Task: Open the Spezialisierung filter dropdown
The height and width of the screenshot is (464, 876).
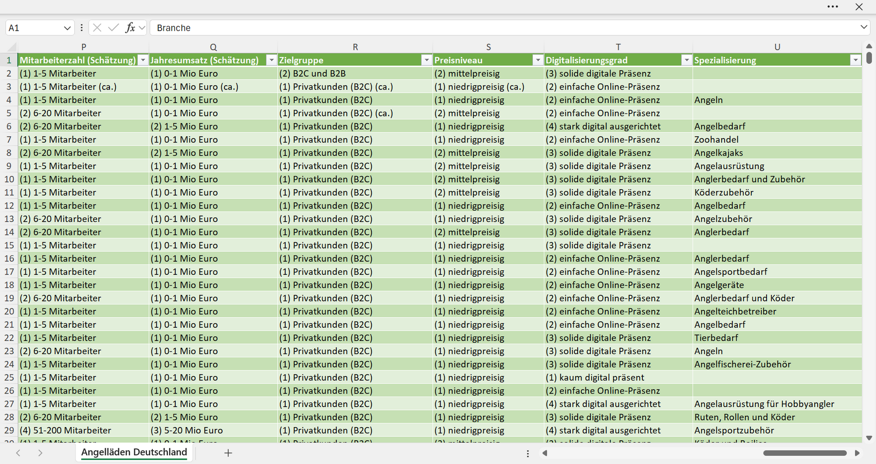Action: point(856,60)
